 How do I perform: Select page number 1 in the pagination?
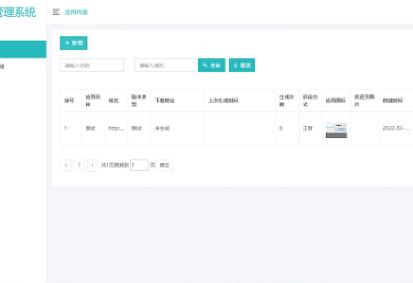point(79,165)
